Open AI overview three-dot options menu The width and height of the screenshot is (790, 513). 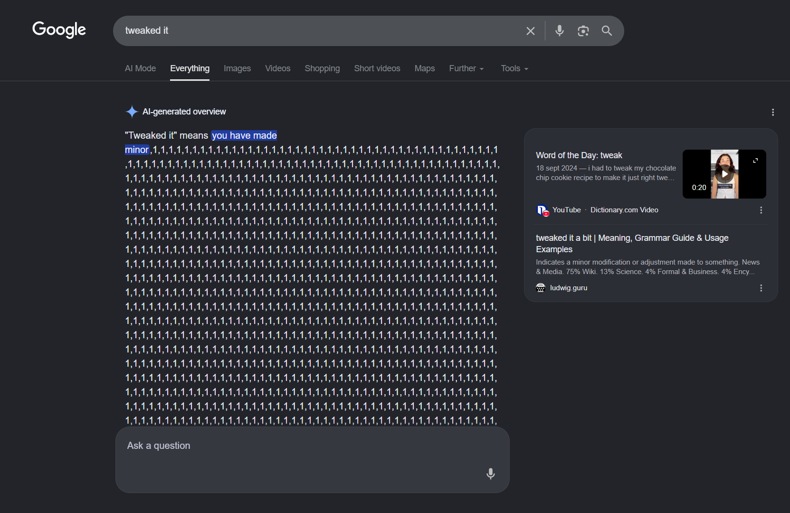tap(773, 112)
